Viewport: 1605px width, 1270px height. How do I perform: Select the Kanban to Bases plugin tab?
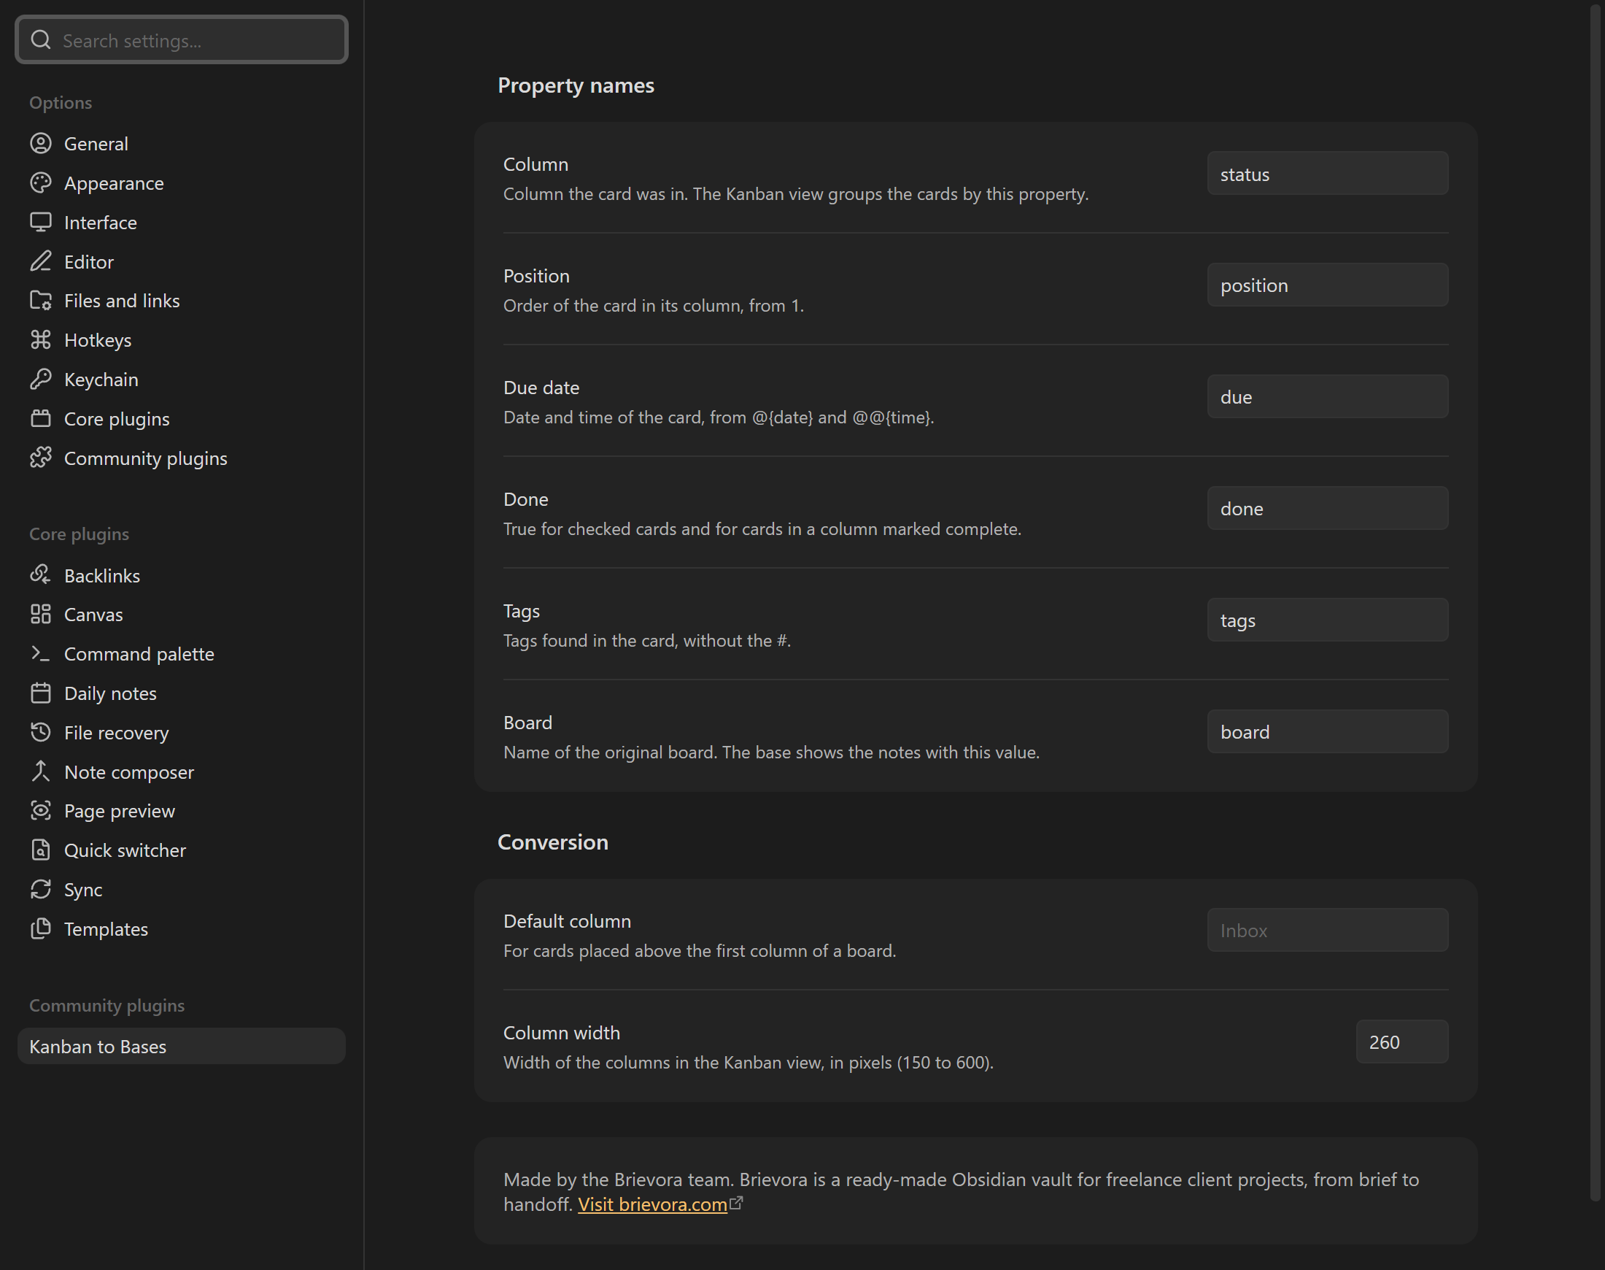click(182, 1046)
